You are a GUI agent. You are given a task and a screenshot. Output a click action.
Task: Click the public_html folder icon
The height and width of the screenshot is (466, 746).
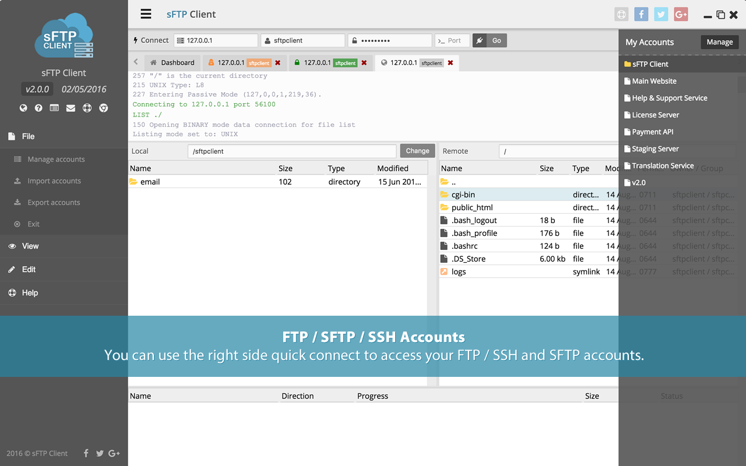click(x=444, y=207)
